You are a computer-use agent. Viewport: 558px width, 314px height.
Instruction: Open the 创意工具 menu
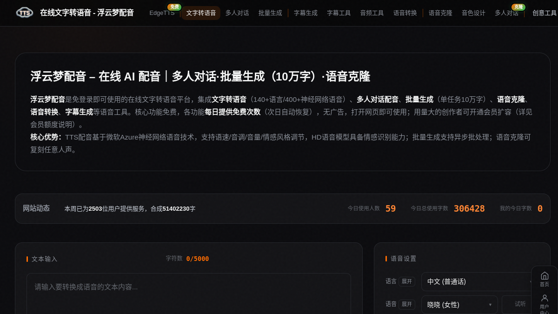(545, 13)
